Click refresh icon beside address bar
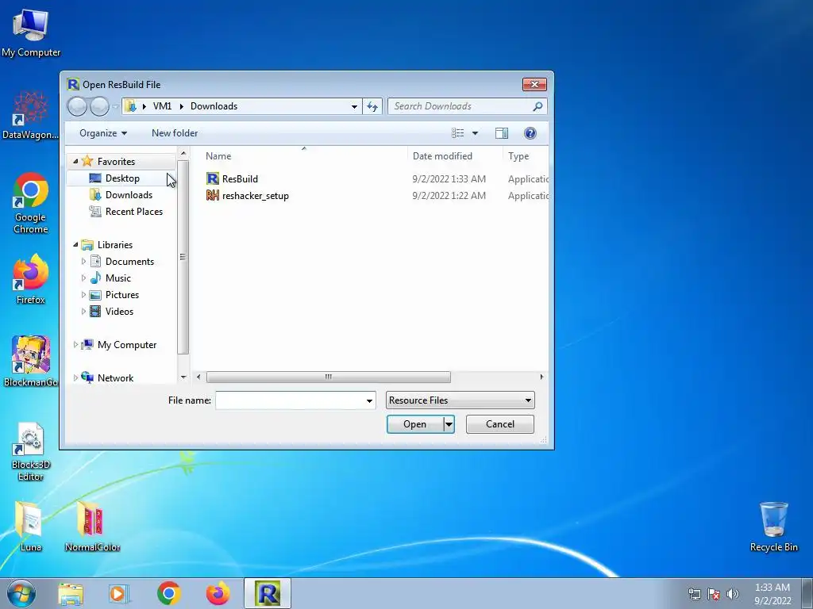Screen dimensions: 813x609 click(372, 106)
